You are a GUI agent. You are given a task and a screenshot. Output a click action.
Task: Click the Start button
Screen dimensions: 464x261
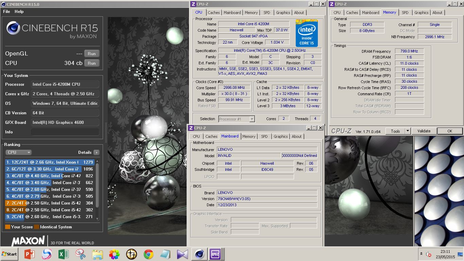point(10,254)
